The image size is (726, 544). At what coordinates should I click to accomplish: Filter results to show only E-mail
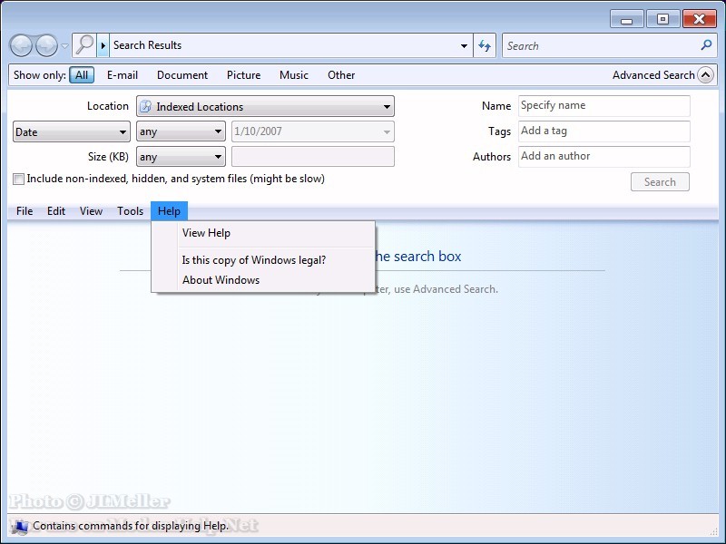click(123, 75)
